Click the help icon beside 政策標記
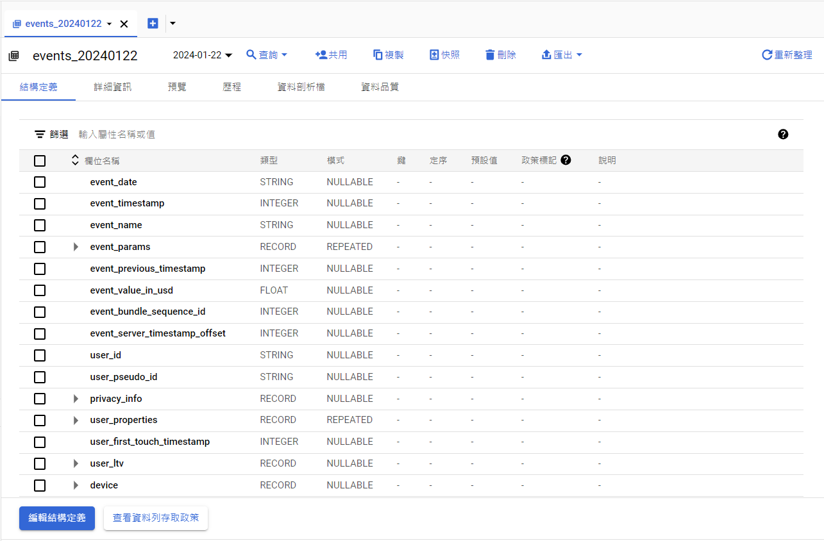 coord(566,160)
